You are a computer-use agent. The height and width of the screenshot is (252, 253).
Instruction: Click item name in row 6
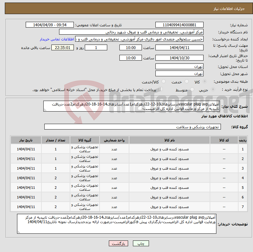(x=170, y=197)
